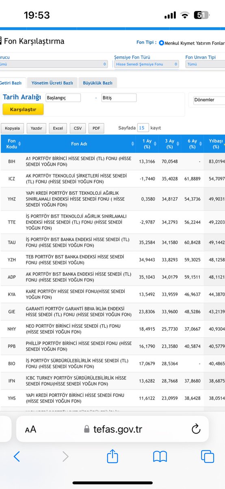Tap the AA reader options button
225x489 pixels.
[x=30, y=429]
